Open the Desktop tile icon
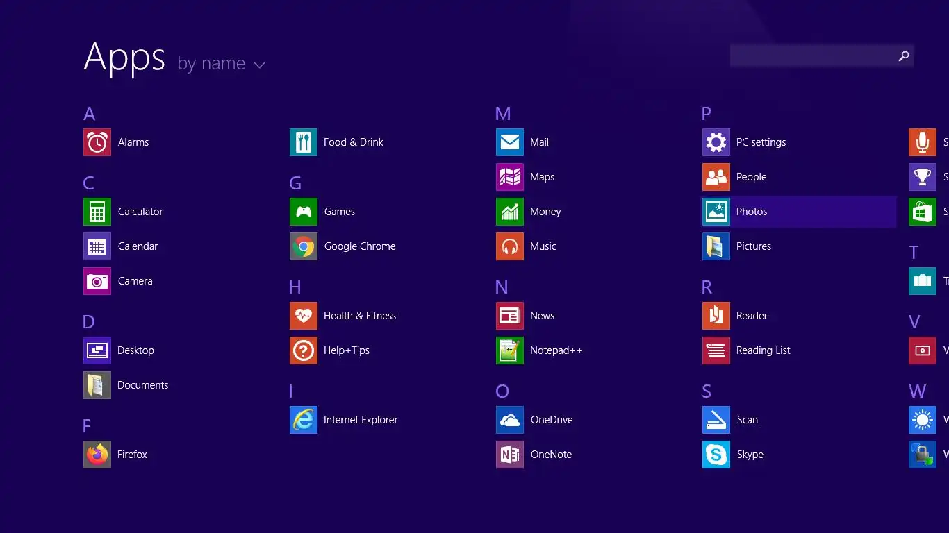The image size is (949, 533). click(97, 350)
